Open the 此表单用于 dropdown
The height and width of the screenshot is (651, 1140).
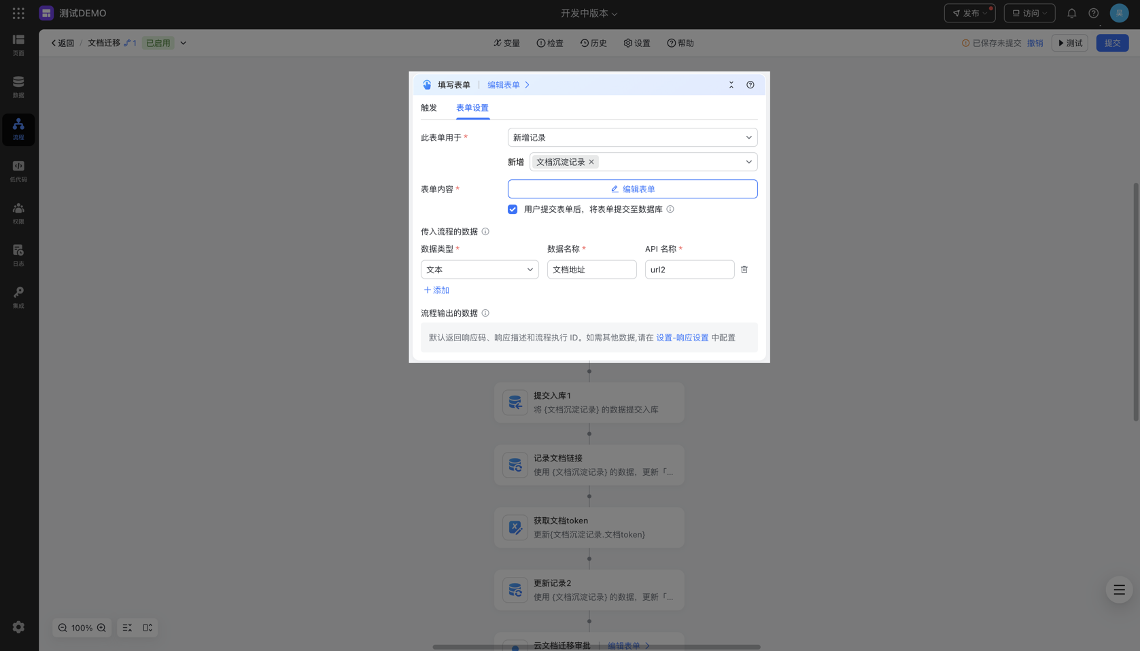[632, 137]
